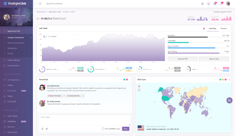Click in the Search for anything field
The width and height of the screenshot is (235, 136).
(54, 4)
